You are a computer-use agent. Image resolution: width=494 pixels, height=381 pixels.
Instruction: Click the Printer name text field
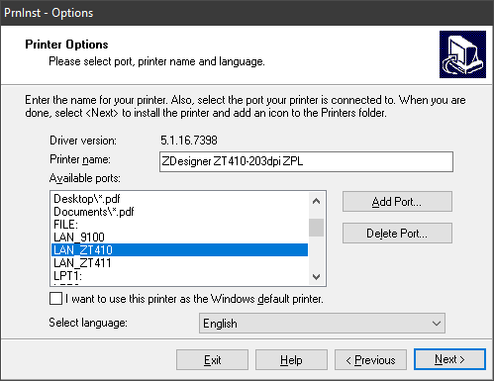point(306,161)
